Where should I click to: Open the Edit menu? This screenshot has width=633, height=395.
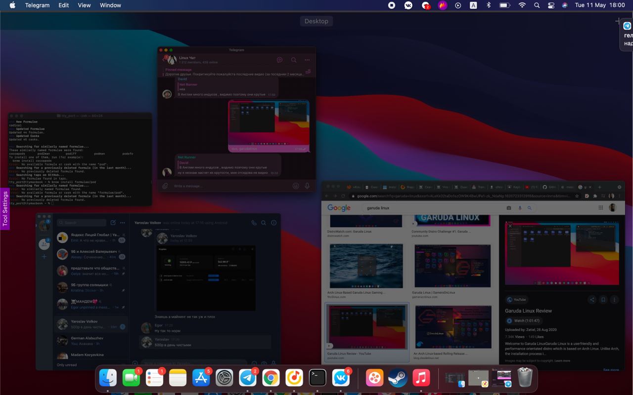click(64, 5)
